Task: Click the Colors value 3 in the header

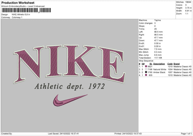Action: click(186, 5)
